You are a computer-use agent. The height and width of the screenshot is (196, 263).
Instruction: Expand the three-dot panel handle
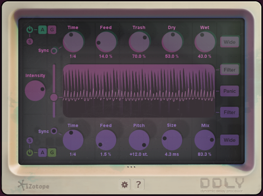click(131, 167)
